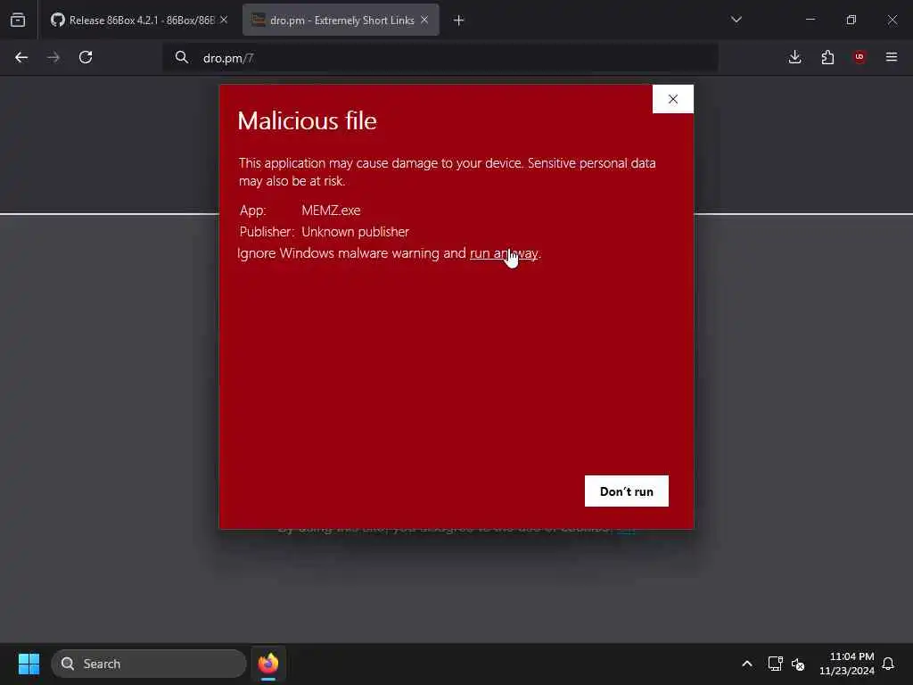
Task: Click the Don't run button
Action: point(627,491)
